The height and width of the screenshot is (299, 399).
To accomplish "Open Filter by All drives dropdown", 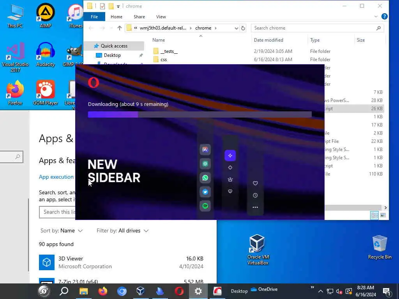I will point(122,230).
